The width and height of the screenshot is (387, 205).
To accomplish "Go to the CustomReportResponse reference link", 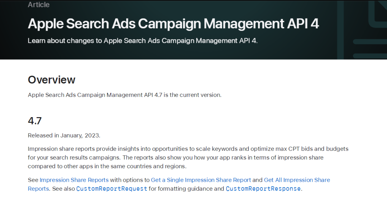I will click(263, 189).
